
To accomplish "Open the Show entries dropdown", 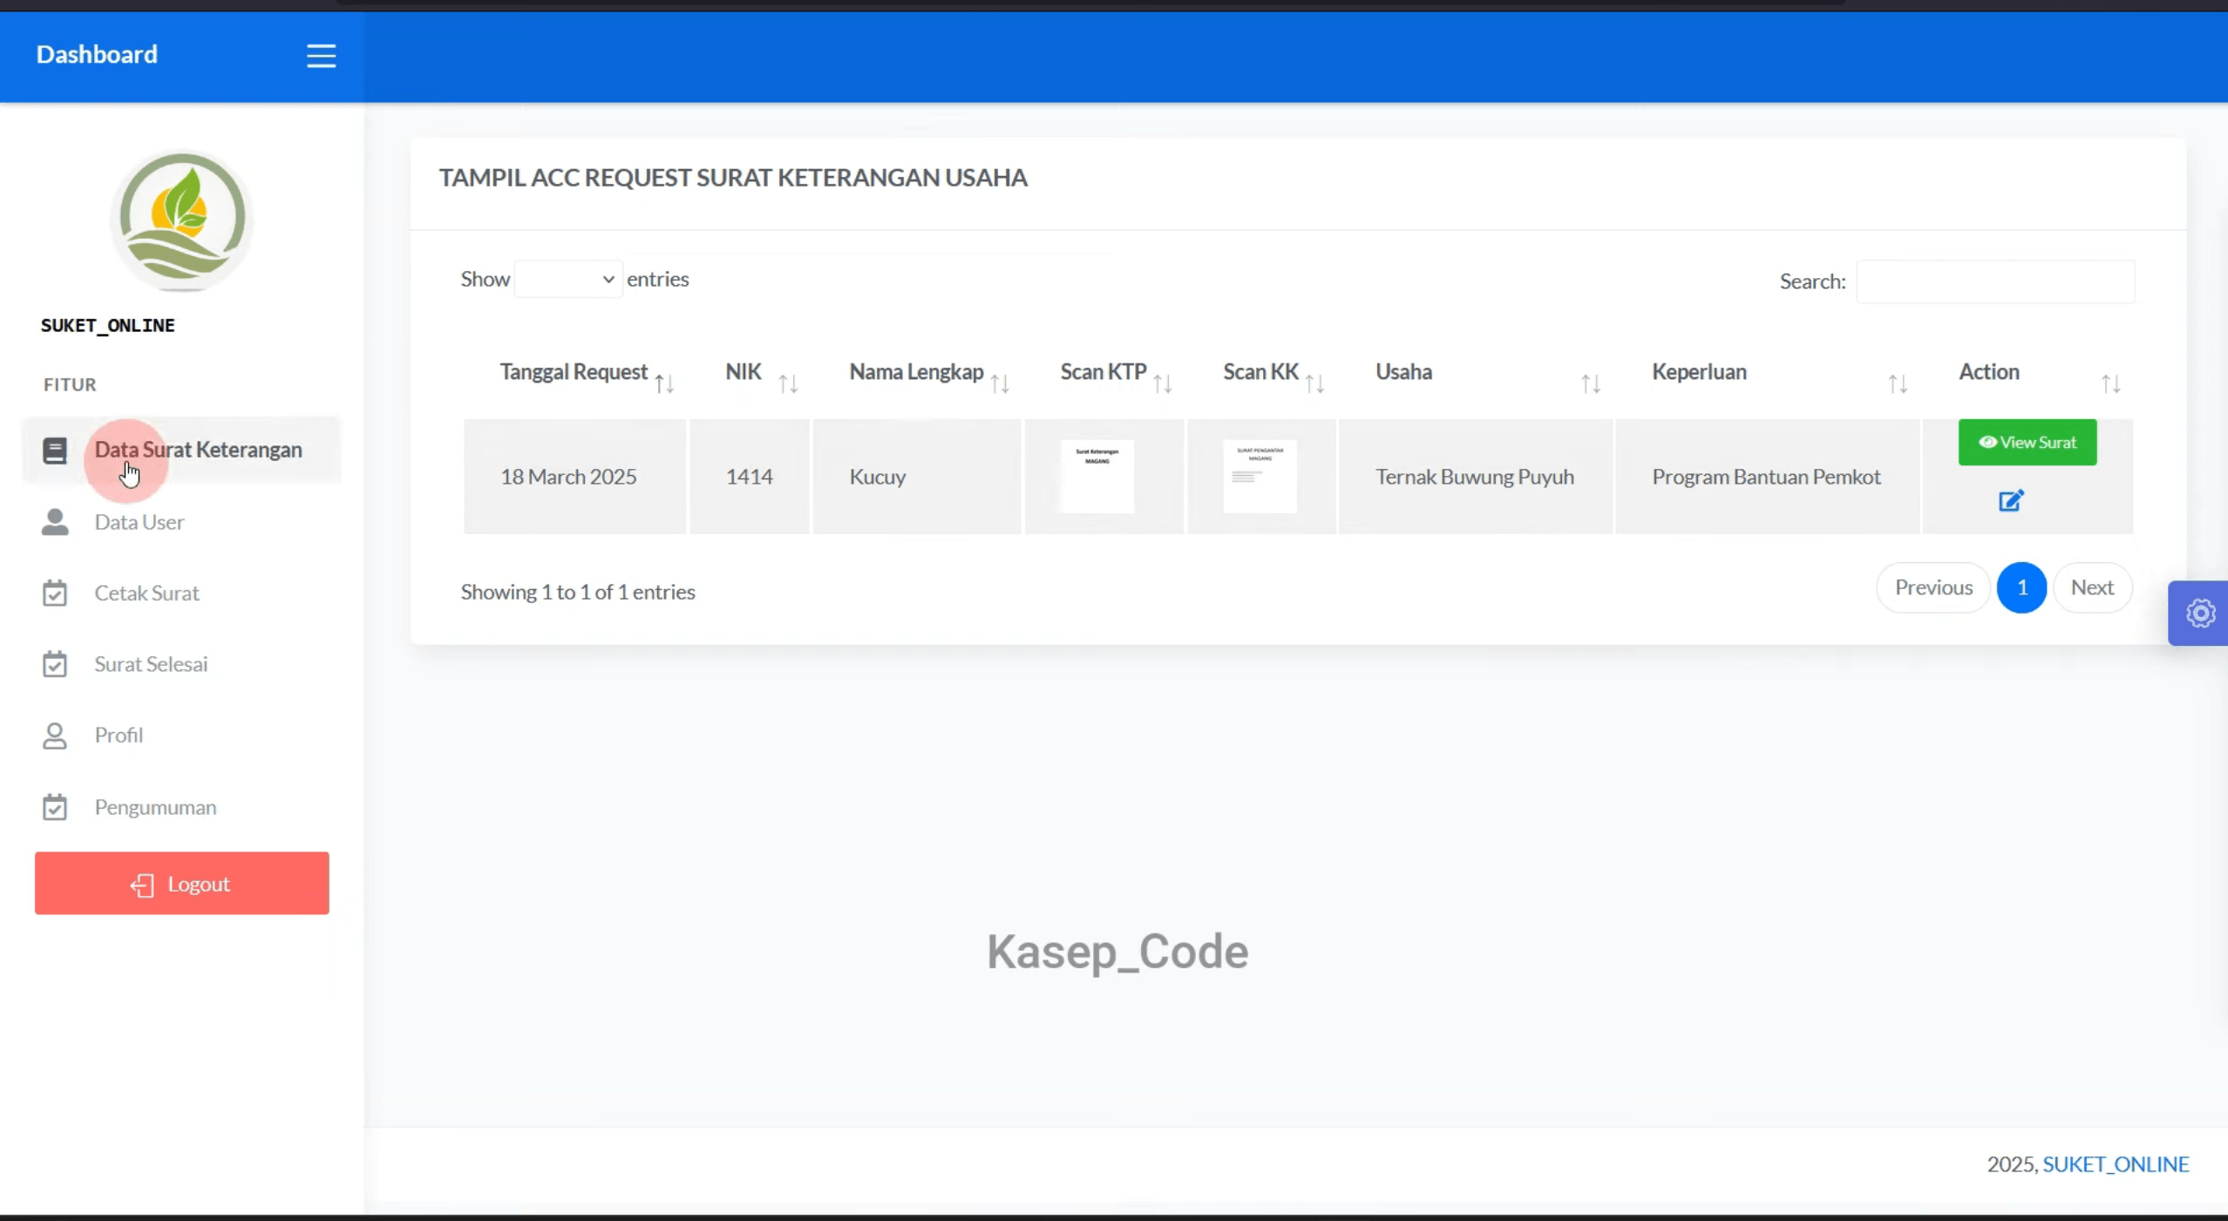I will tap(568, 279).
